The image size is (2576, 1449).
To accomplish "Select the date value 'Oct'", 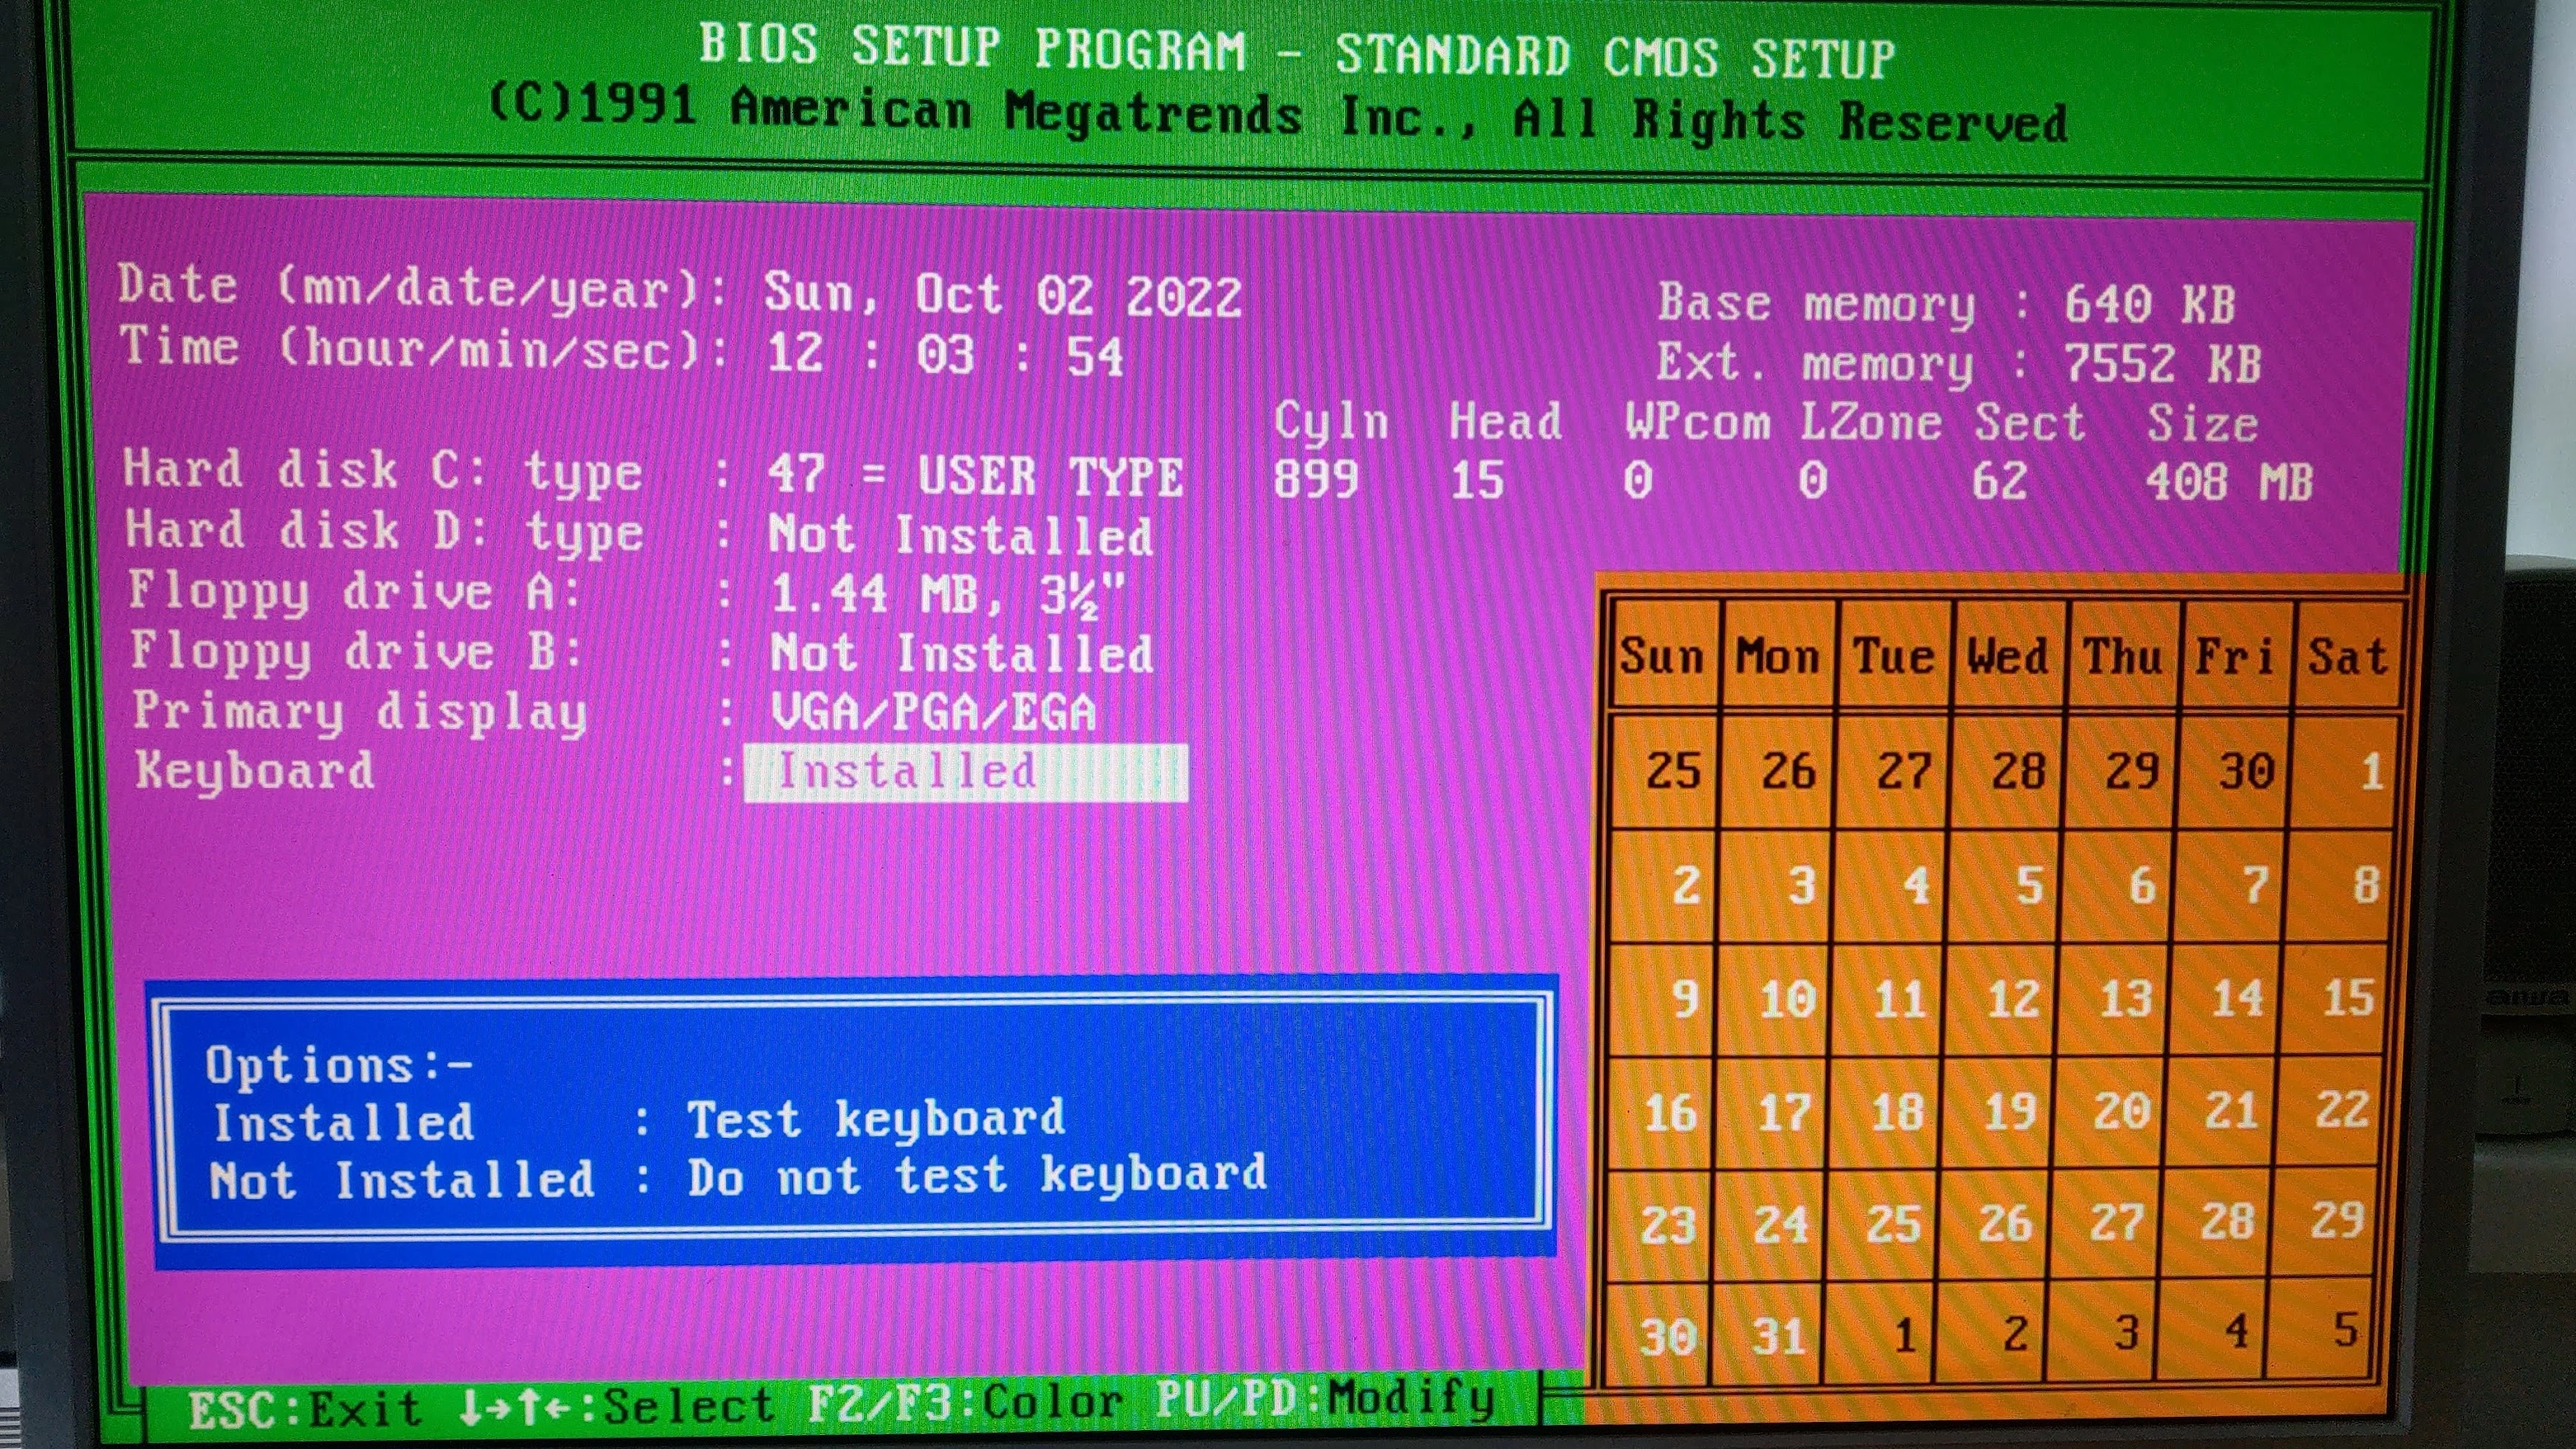I will (958, 296).
